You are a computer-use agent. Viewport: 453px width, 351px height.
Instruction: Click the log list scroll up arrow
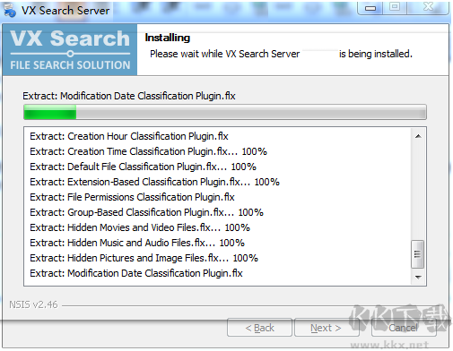click(418, 136)
